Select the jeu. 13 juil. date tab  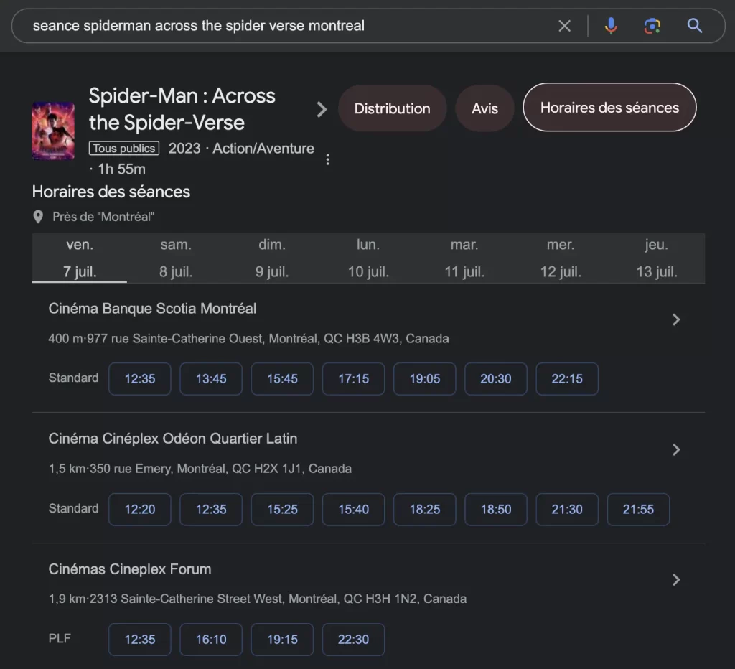[656, 258]
